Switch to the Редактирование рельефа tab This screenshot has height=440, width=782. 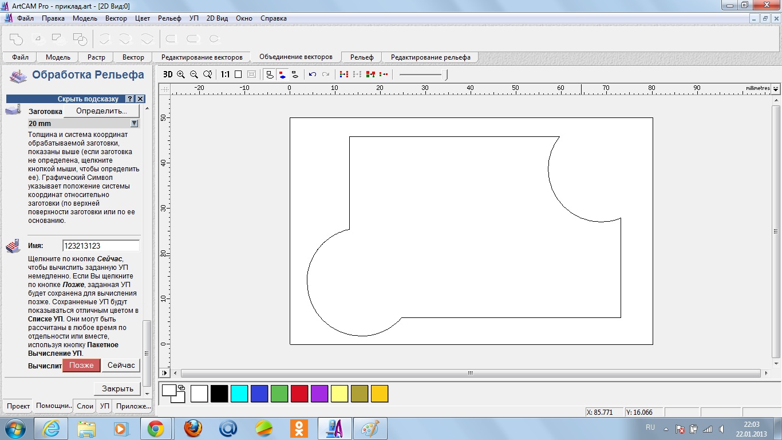pyautogui.click(x=431, y=57)
